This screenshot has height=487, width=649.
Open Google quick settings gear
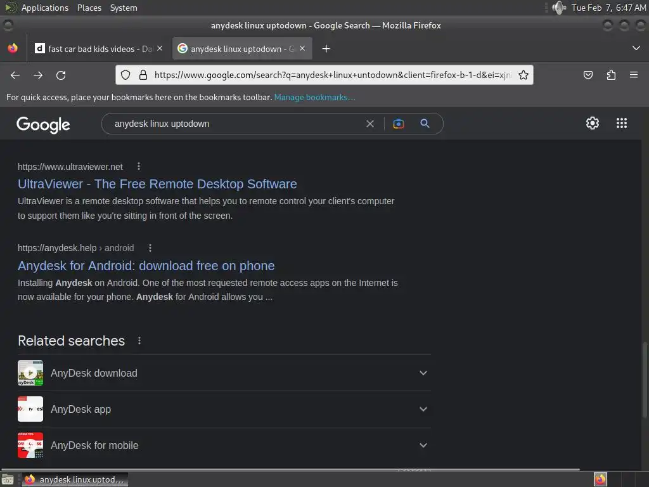tap(593, 124)
